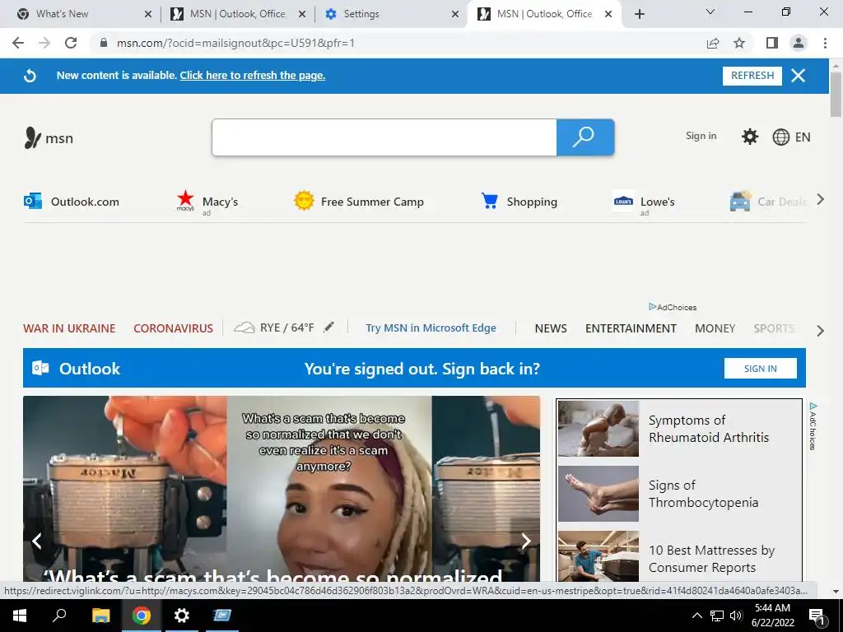Open the taskbar clock showing 5:44 AM

click(x=772, y=616)
